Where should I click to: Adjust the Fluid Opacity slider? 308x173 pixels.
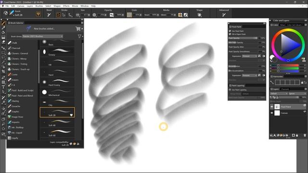tap(243, 38)
